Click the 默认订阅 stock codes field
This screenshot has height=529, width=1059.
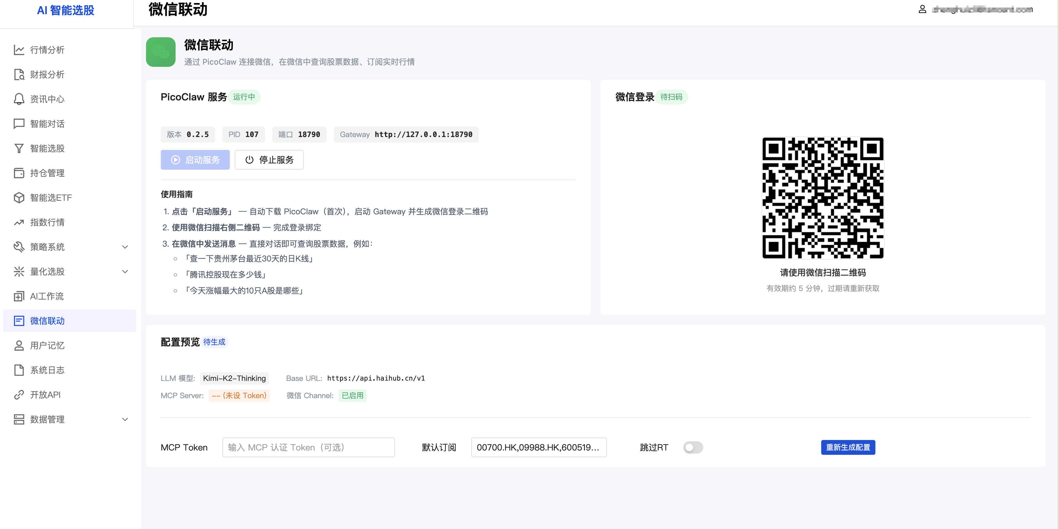click(x=539, y=448)
